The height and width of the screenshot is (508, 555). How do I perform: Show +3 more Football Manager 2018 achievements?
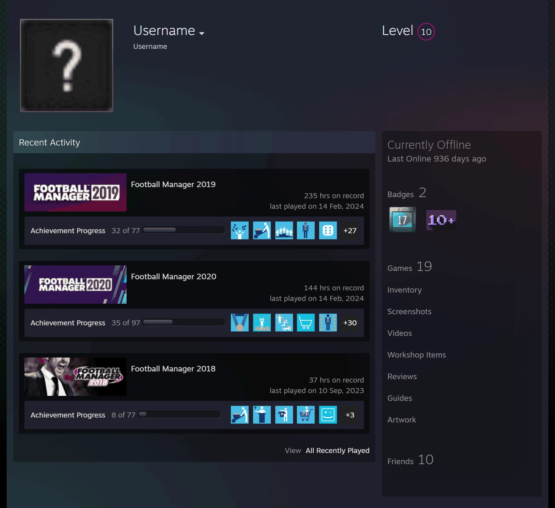click(x=350, y=415)
